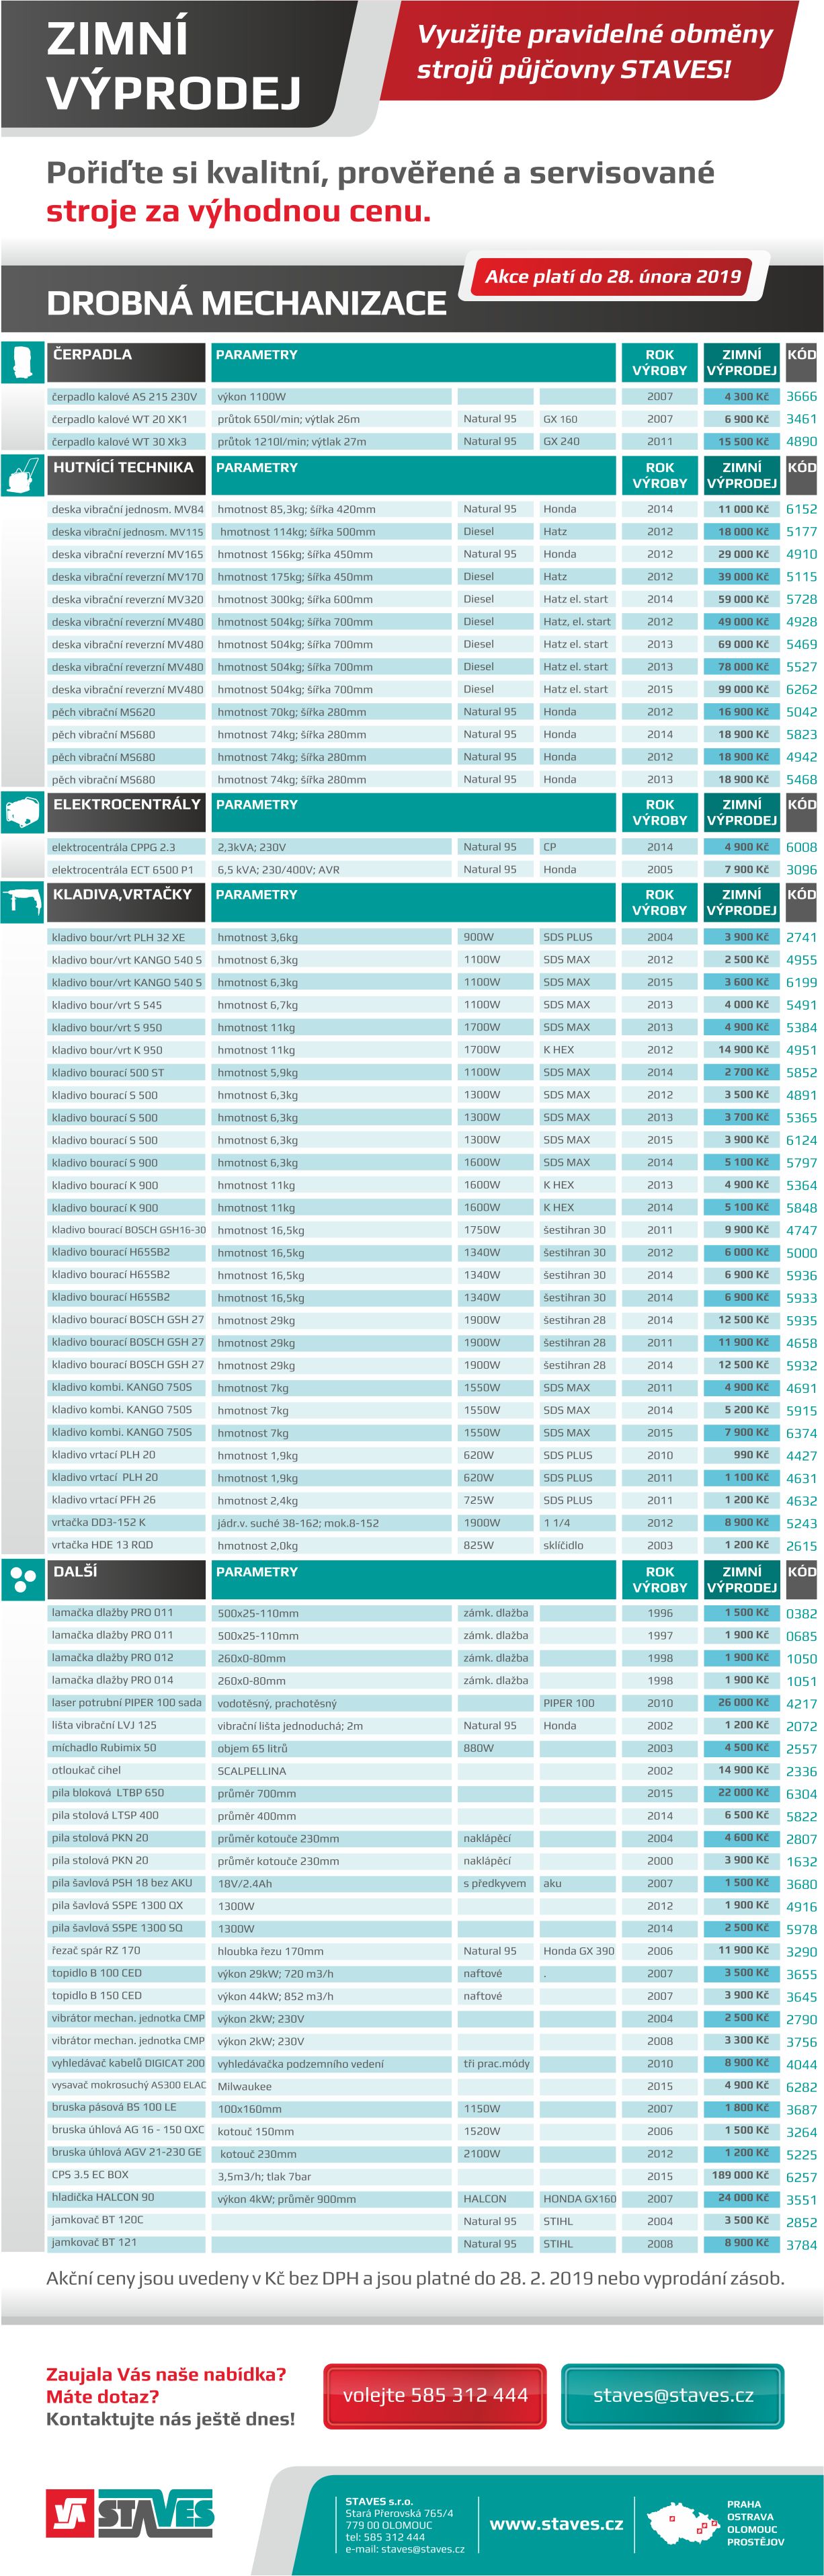Click 'deska vibrační reverzní MV320' row name
The height and width of the screenshot is (2576, 824).
point(127,599)
